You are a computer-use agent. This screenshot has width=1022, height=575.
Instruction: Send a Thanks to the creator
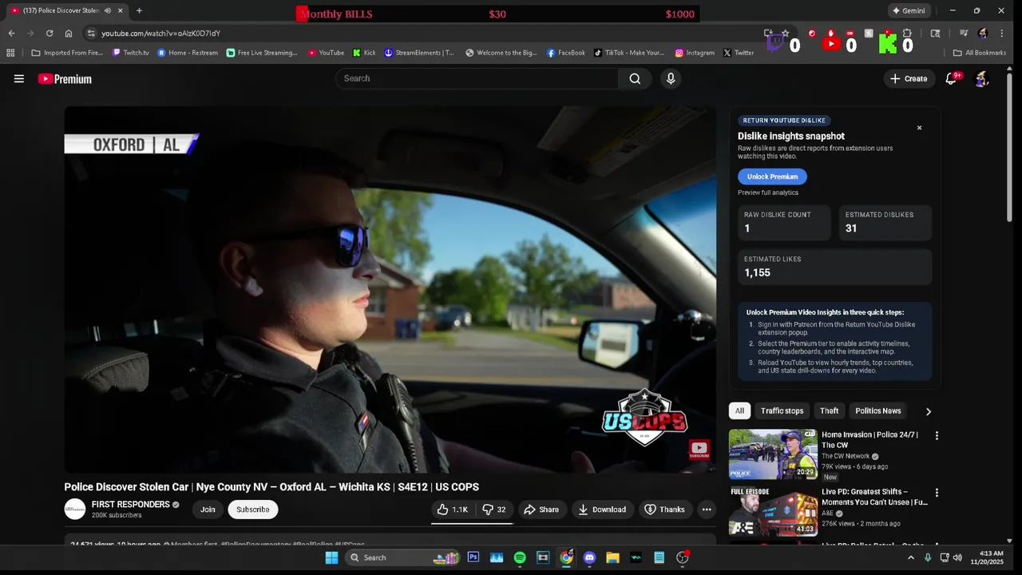[664, 510]
